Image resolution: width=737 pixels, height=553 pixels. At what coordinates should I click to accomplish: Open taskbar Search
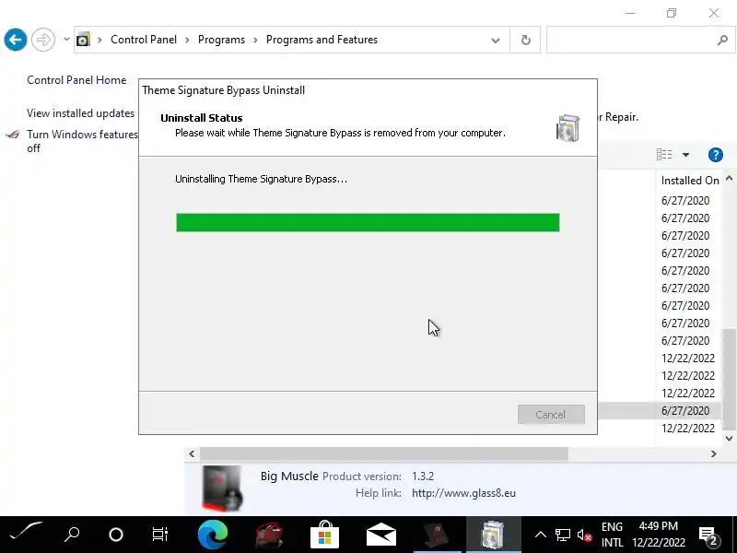[x=72, y=535]
